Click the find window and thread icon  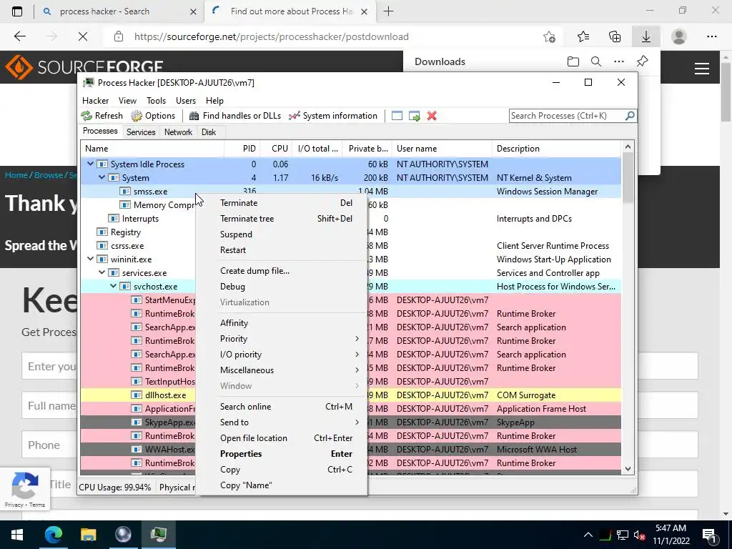414,116
